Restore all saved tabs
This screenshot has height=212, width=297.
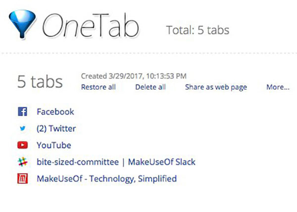coord(99,87)
